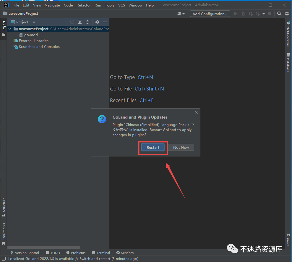Click the Profiler run icon

(258, 14)
